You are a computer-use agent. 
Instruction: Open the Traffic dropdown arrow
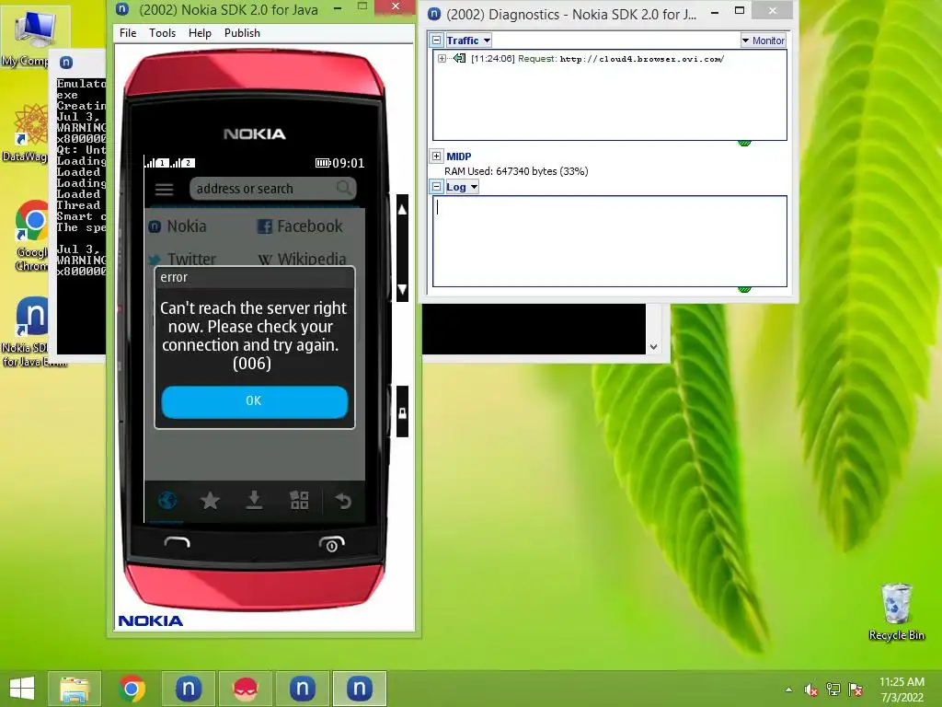point(487,41)
